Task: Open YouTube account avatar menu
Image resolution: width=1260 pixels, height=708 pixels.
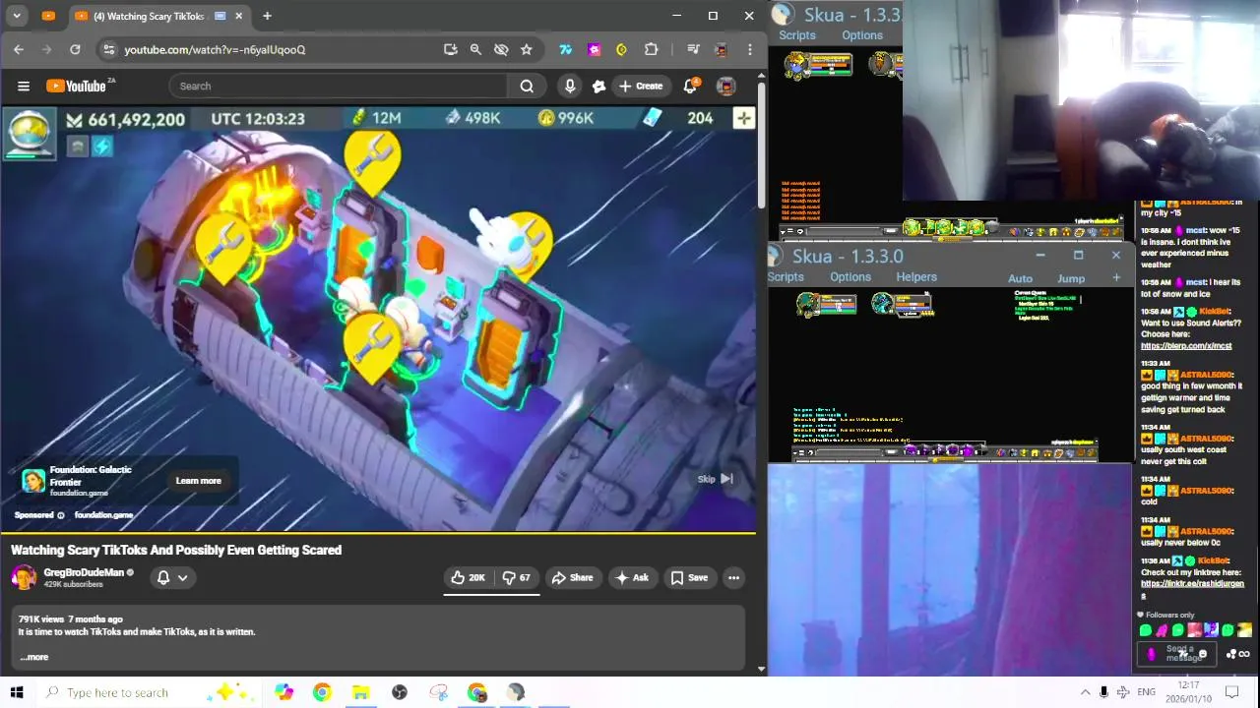Action: click(726, 87)
